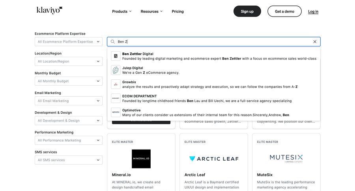Click the Growbix logo icon
The width and height of the screenshot is (355, 191).
[x=116, y=84]
